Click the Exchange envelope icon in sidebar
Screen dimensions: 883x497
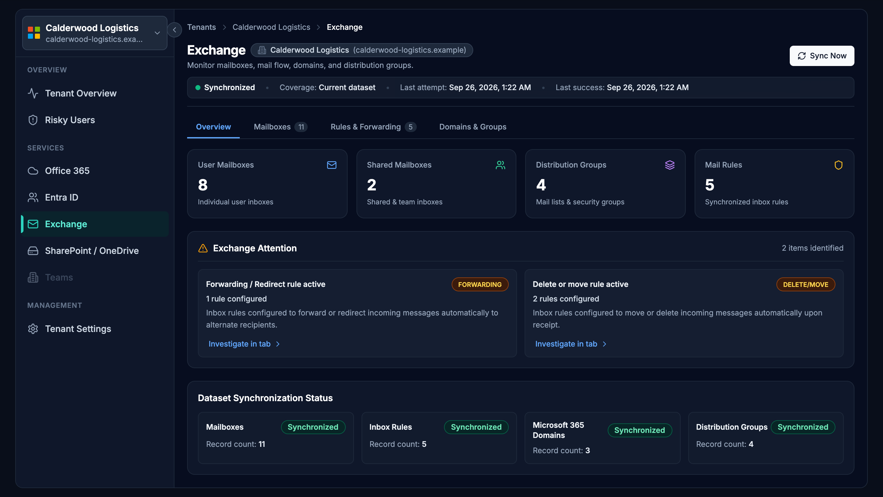(x=33, y=224)
